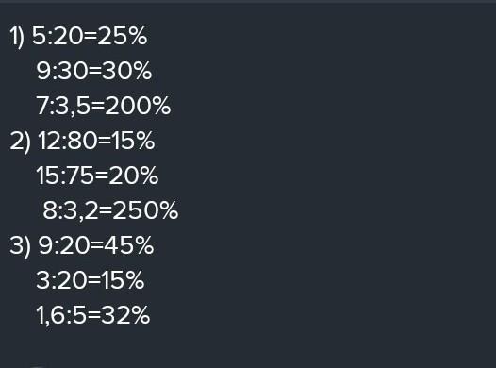Select the line 3:20=15%
This screenshot has height=368, width=496.
[91, 280]
